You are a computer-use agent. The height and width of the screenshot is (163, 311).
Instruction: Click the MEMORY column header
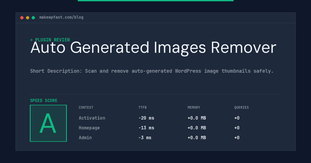pyautogui.click(x=194, y=108)
